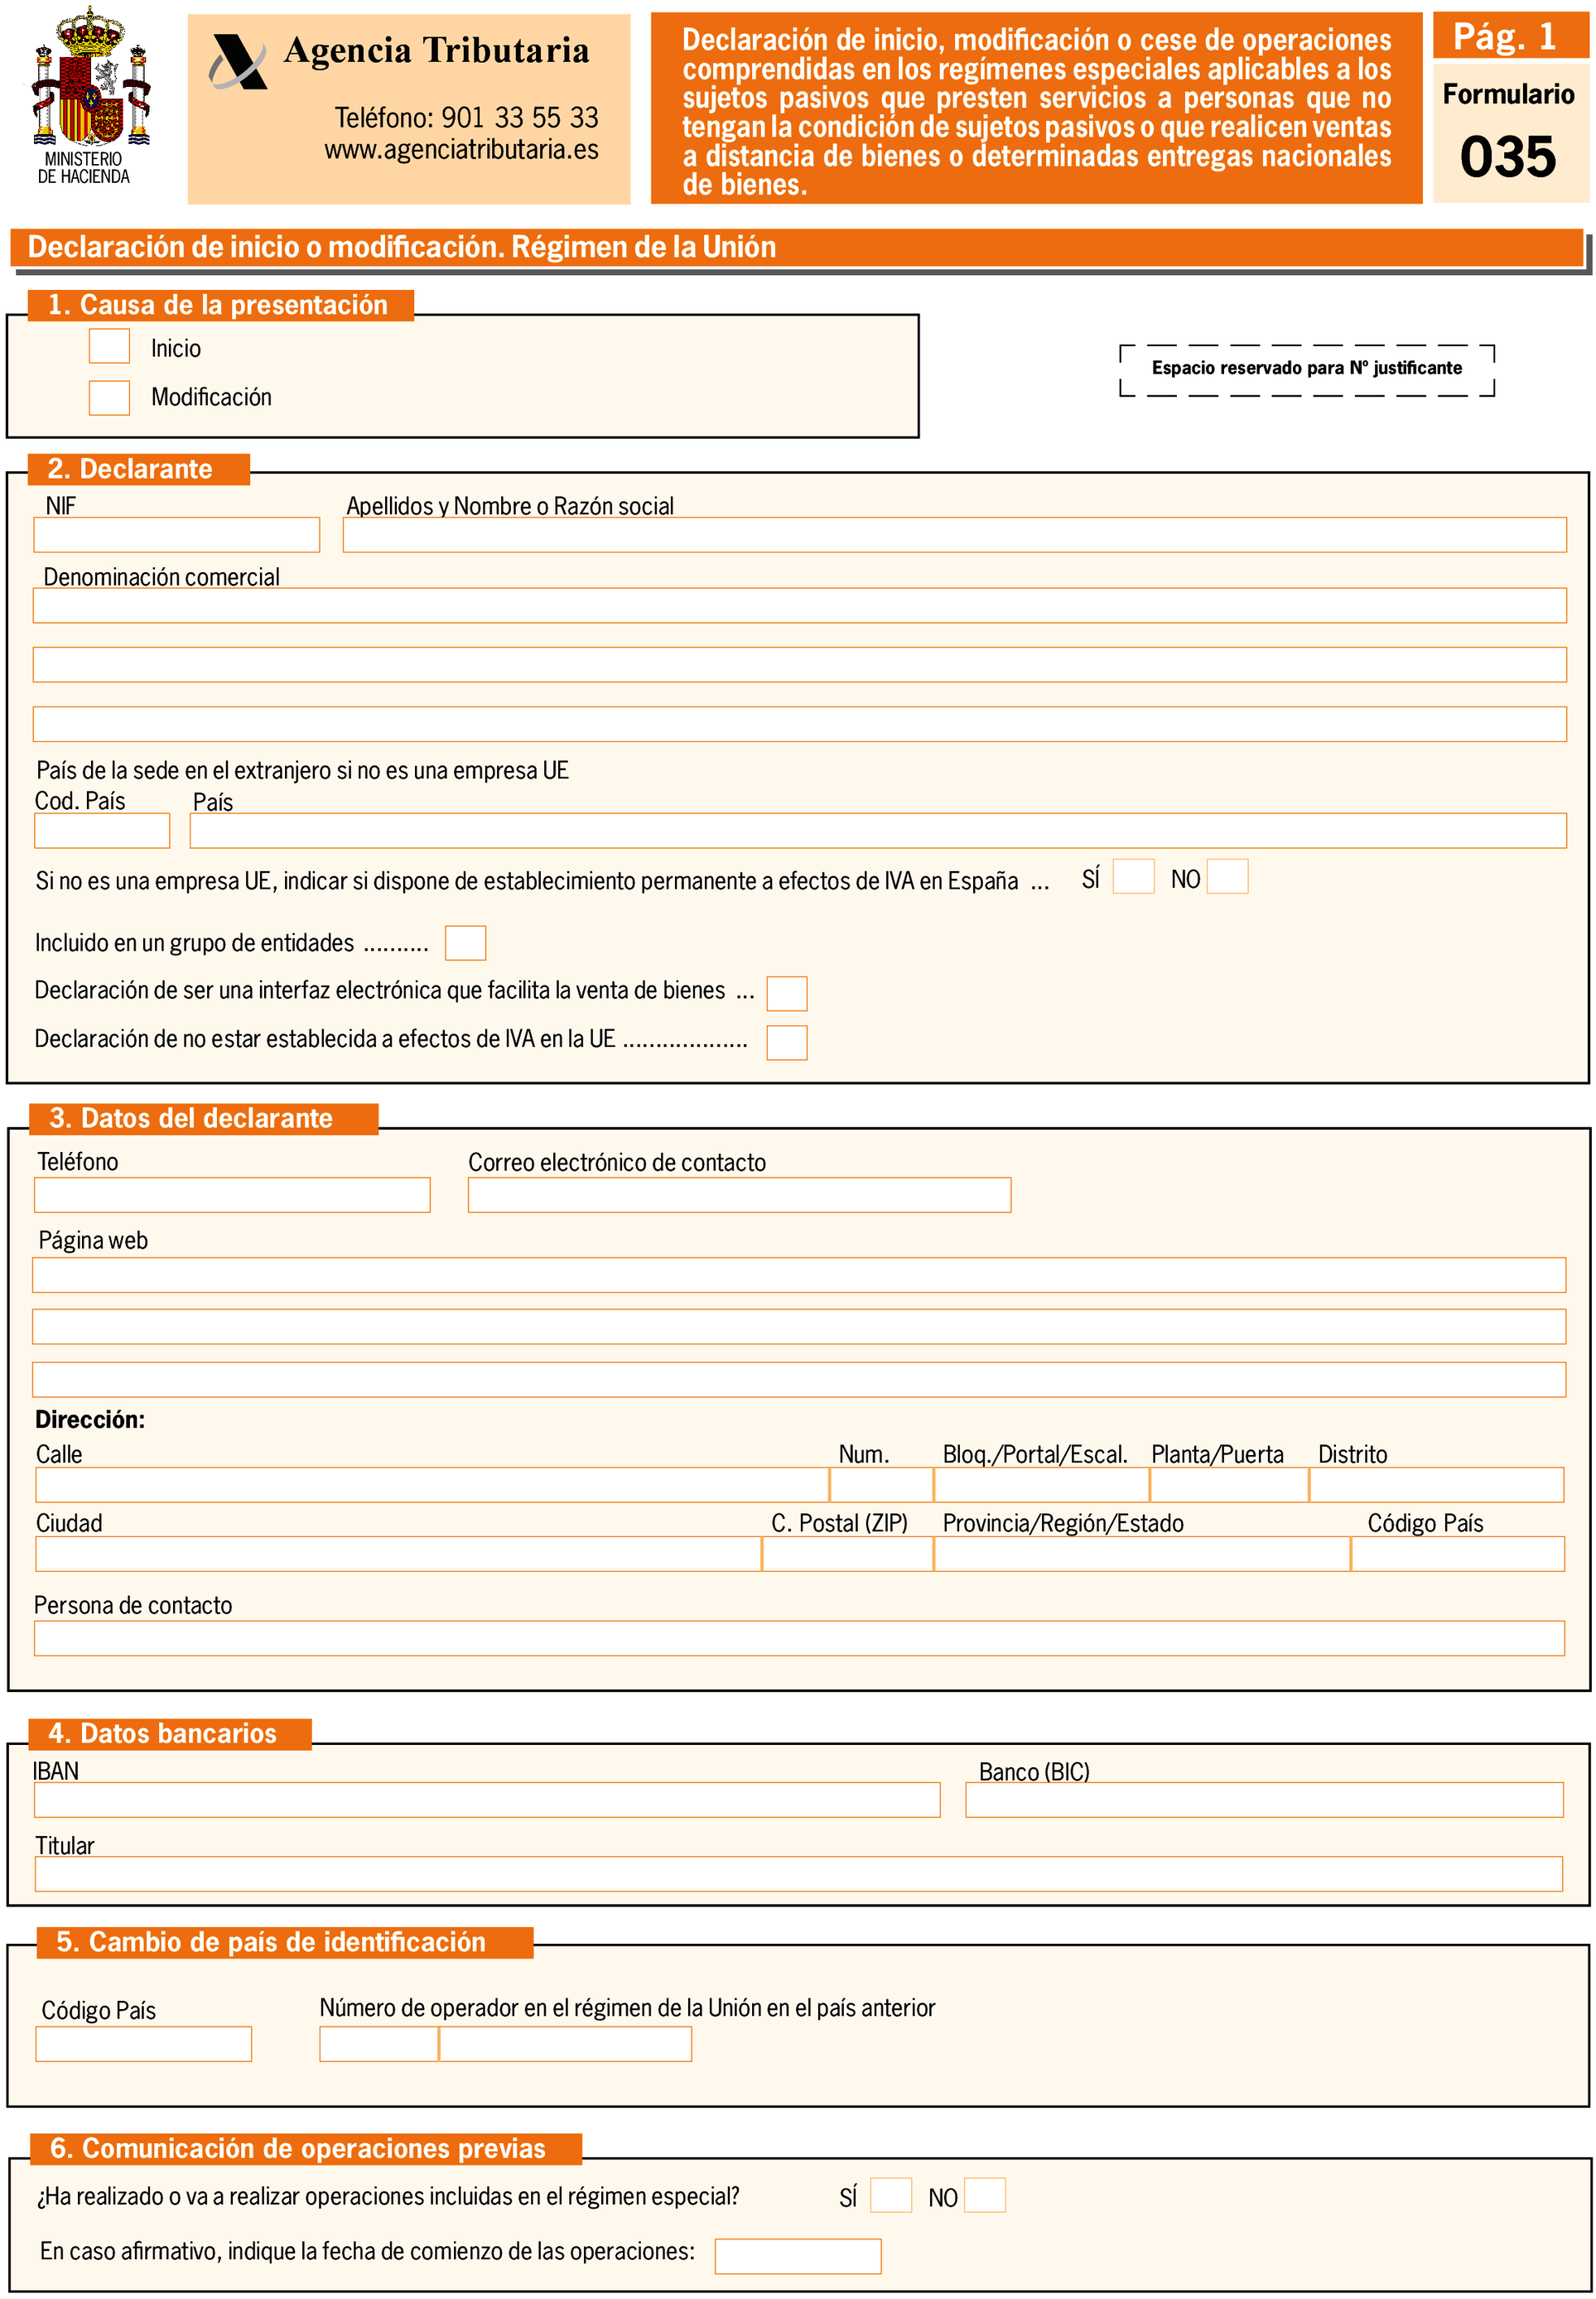Click the Persona de contacto field
1596x2299 pixels.
click(x=799, y=1638)
